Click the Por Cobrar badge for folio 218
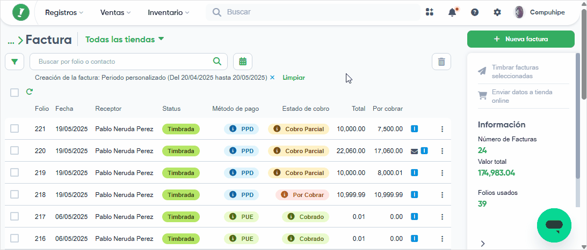 tap(302, 195)
